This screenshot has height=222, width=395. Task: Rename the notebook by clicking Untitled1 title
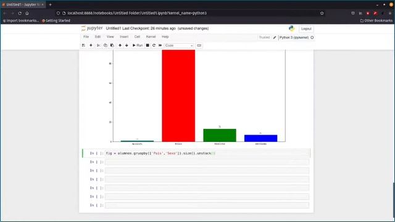click(x=114, y=28)
